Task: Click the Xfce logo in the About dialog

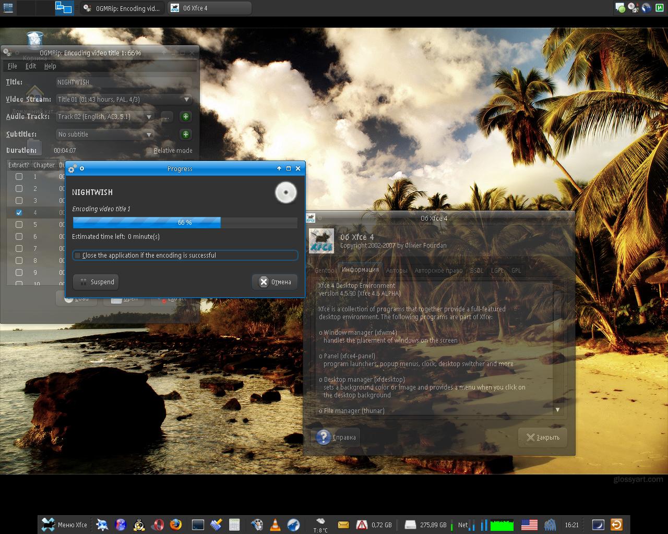Action: 321,241
